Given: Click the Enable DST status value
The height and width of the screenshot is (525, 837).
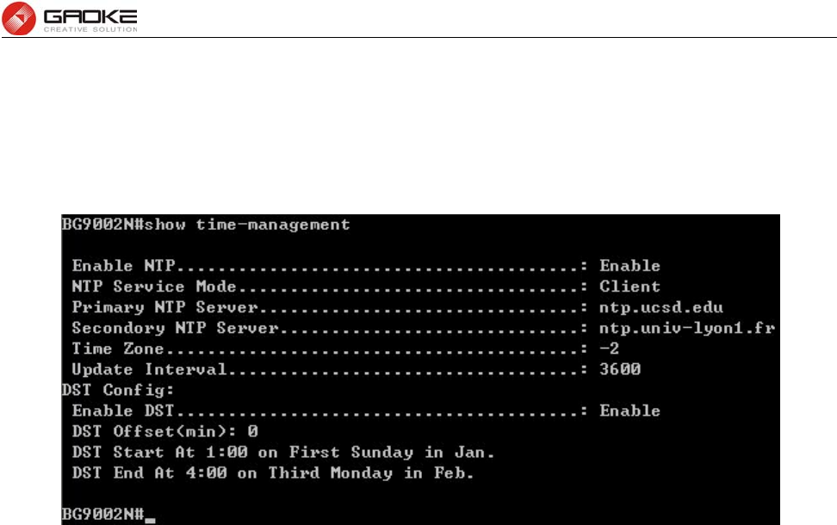Looking at the screenshot, I should 629,411.
